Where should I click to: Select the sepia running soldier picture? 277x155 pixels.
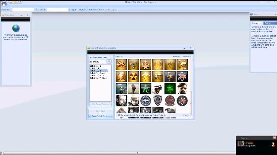(133, 89)
